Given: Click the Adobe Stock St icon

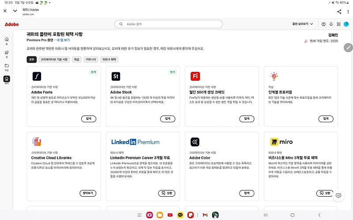Looking at the screenshot, I should [x=116, y=76].
